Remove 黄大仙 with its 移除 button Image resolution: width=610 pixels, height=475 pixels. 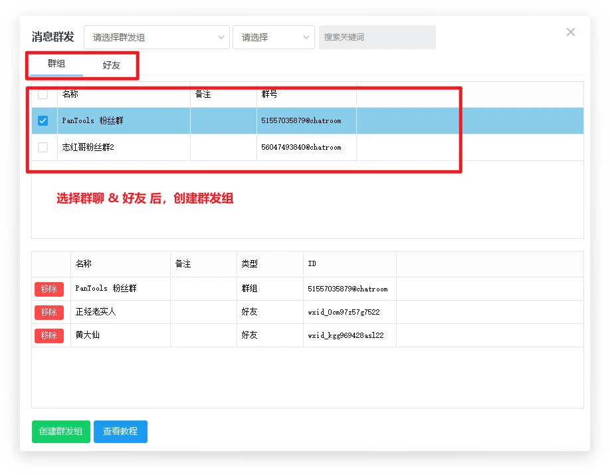coord(49,335)
